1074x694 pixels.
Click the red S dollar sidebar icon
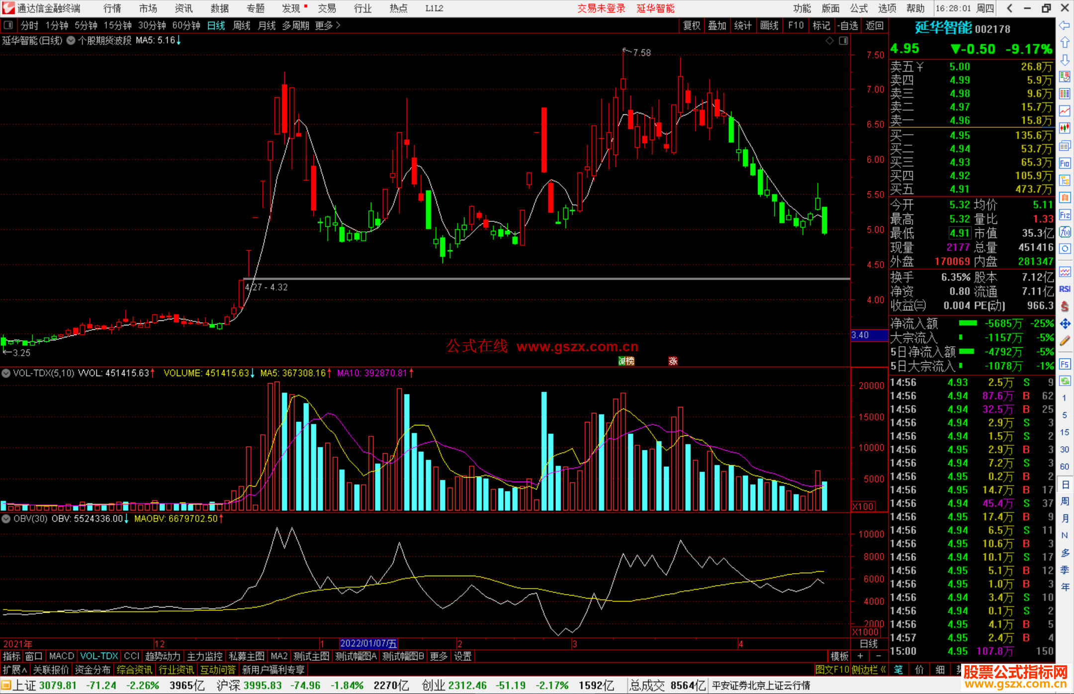tap(1065, 306)
